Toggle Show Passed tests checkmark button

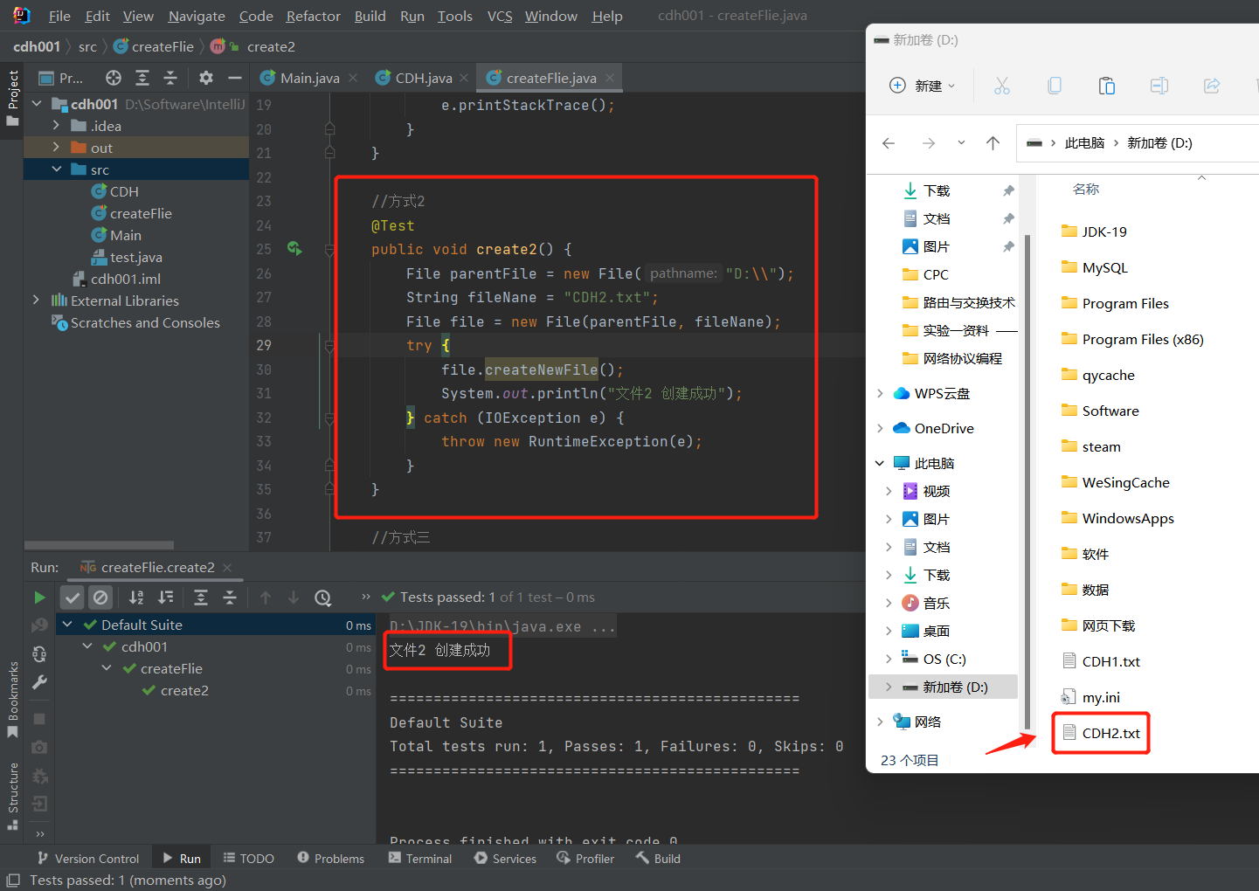[x=73, y=597]
